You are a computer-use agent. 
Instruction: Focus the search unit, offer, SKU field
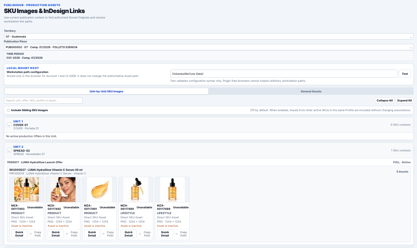(43, 100)
